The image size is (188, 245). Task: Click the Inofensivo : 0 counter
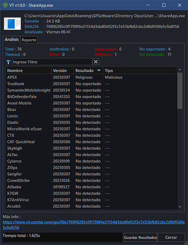pos(62,49)
